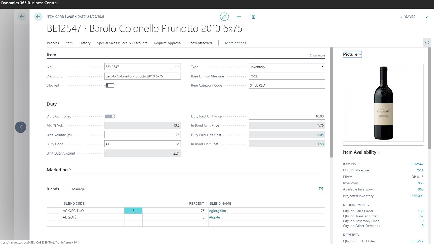The image size is (434, 244).
Task: Open the Blends part in a new window
Action: [x=321, y=189]
